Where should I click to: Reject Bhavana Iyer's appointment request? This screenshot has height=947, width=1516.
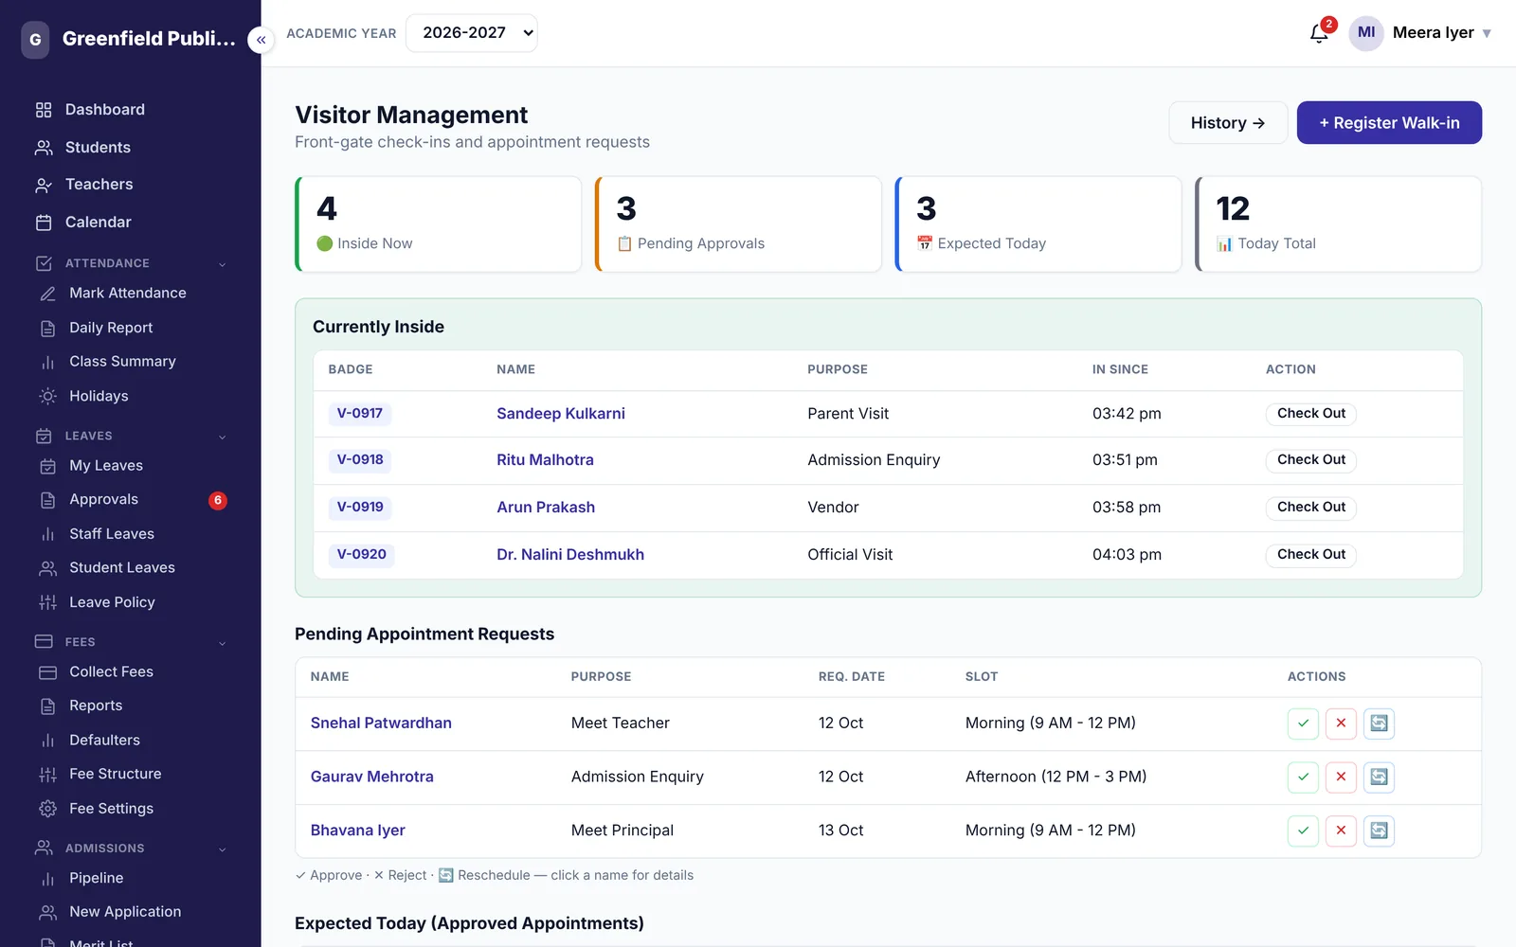pyautogui.click(x=1341, y=831)
